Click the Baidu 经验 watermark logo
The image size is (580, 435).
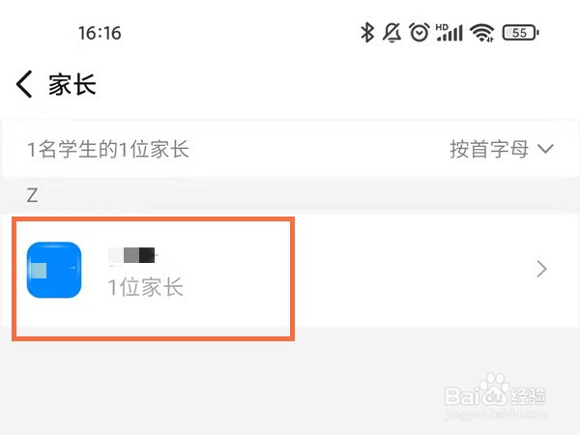click(495, 391)
